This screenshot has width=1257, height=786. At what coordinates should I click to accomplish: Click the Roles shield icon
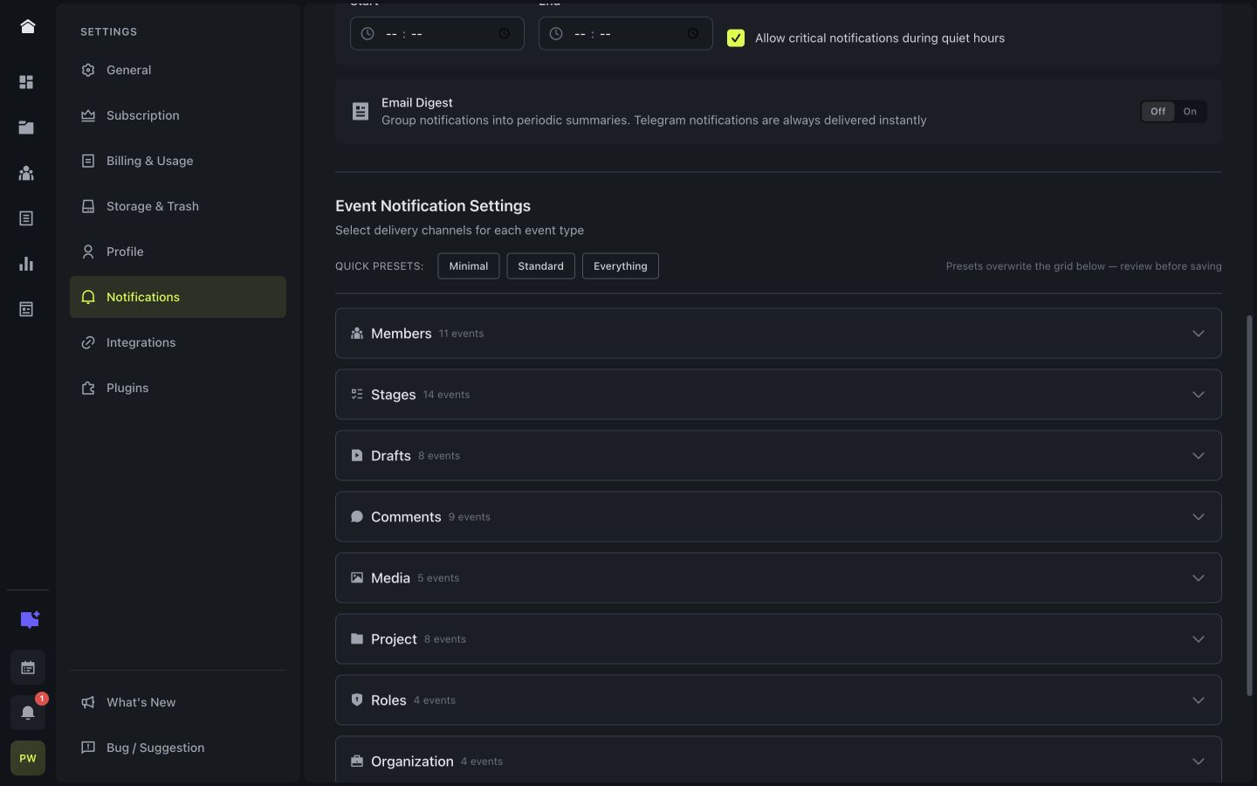pyautogui.click(x=357, y=700)
